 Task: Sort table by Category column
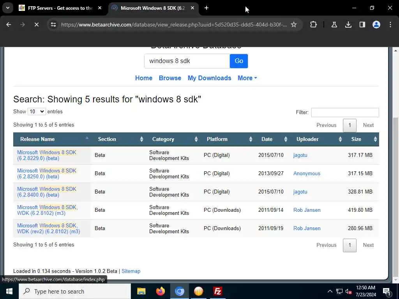(173, 139)
